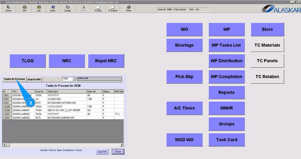Viewport: 301px width, 159px height.
Task: Select SB737-53-1307_0_KIT ORDER cell
Action: point(67,110)
